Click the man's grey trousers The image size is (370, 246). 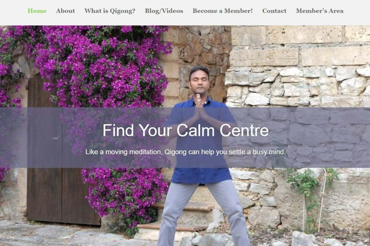tap(203, 212)
